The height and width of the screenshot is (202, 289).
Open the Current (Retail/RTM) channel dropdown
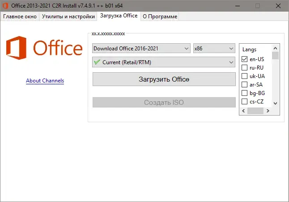[164, 62]
